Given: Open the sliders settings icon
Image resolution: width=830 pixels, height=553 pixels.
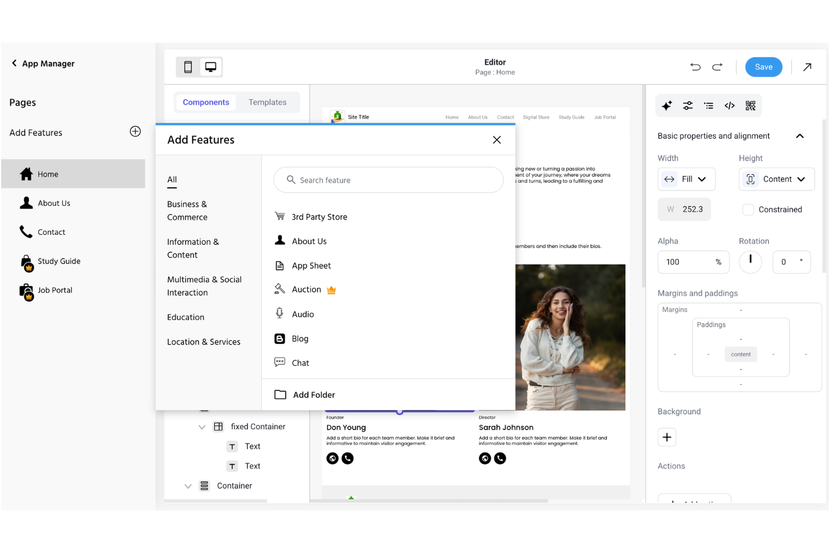Looking at the screenshot, I should tap(688, 106).
